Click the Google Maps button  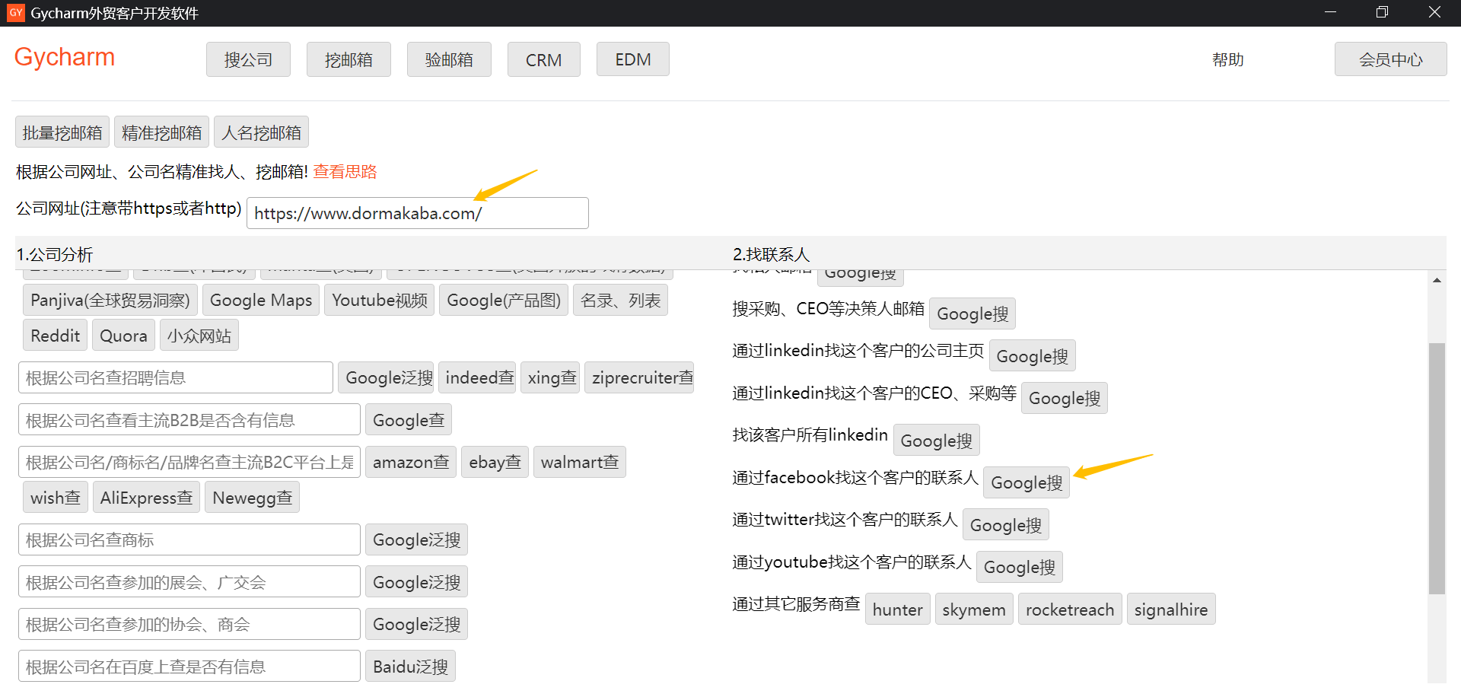261,300
